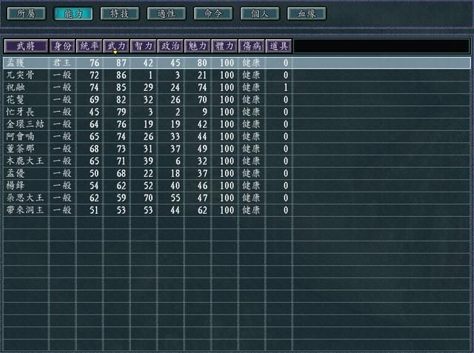Open the 個人 tab
The image size is (474, 353).
[x=260, y=13]
